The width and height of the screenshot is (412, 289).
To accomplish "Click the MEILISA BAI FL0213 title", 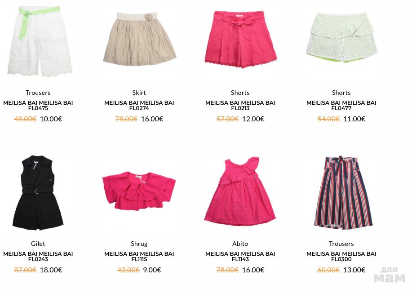I will pos(240,105).
